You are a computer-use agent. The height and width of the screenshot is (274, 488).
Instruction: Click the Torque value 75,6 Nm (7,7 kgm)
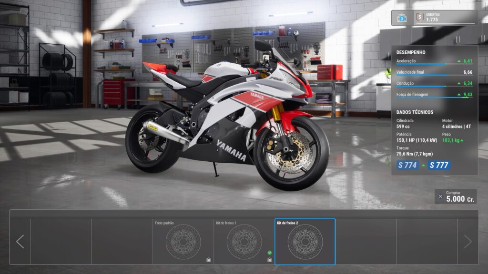pyautogui.click(x=415, y=154)
